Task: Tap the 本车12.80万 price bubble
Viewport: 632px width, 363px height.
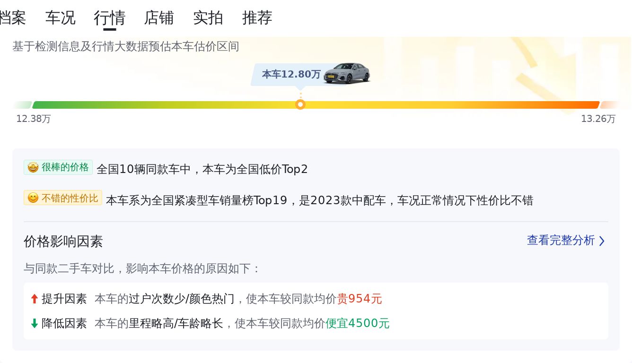Action: (x=291, y=74)
